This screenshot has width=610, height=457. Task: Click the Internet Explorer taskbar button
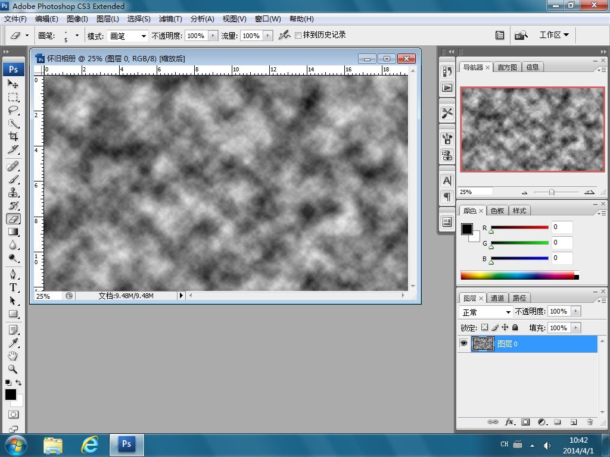tap(89, 444)
